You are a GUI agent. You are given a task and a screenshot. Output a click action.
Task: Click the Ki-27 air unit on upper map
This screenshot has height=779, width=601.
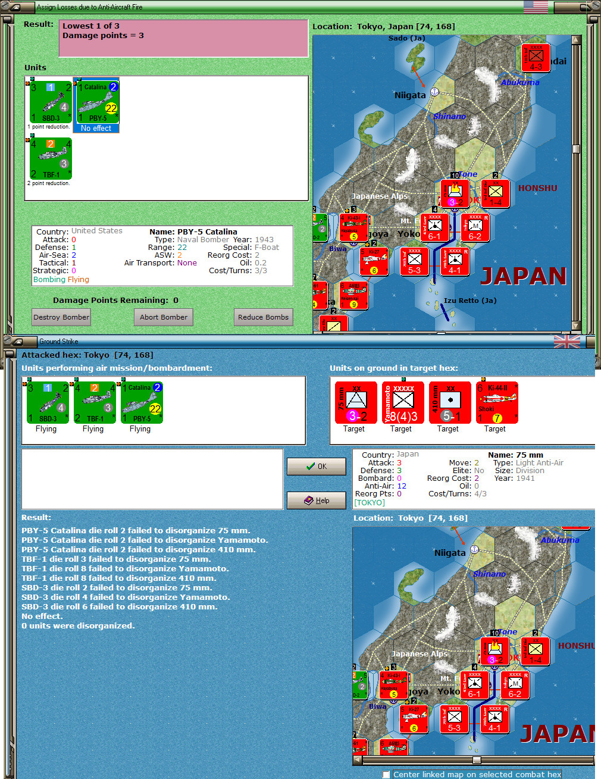pyautogui.click(x=374, y=261)
